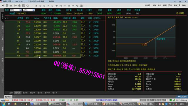The image size is (188, 106).
Task: Click the back arrow in toolbar
Action: pos(3,6)
